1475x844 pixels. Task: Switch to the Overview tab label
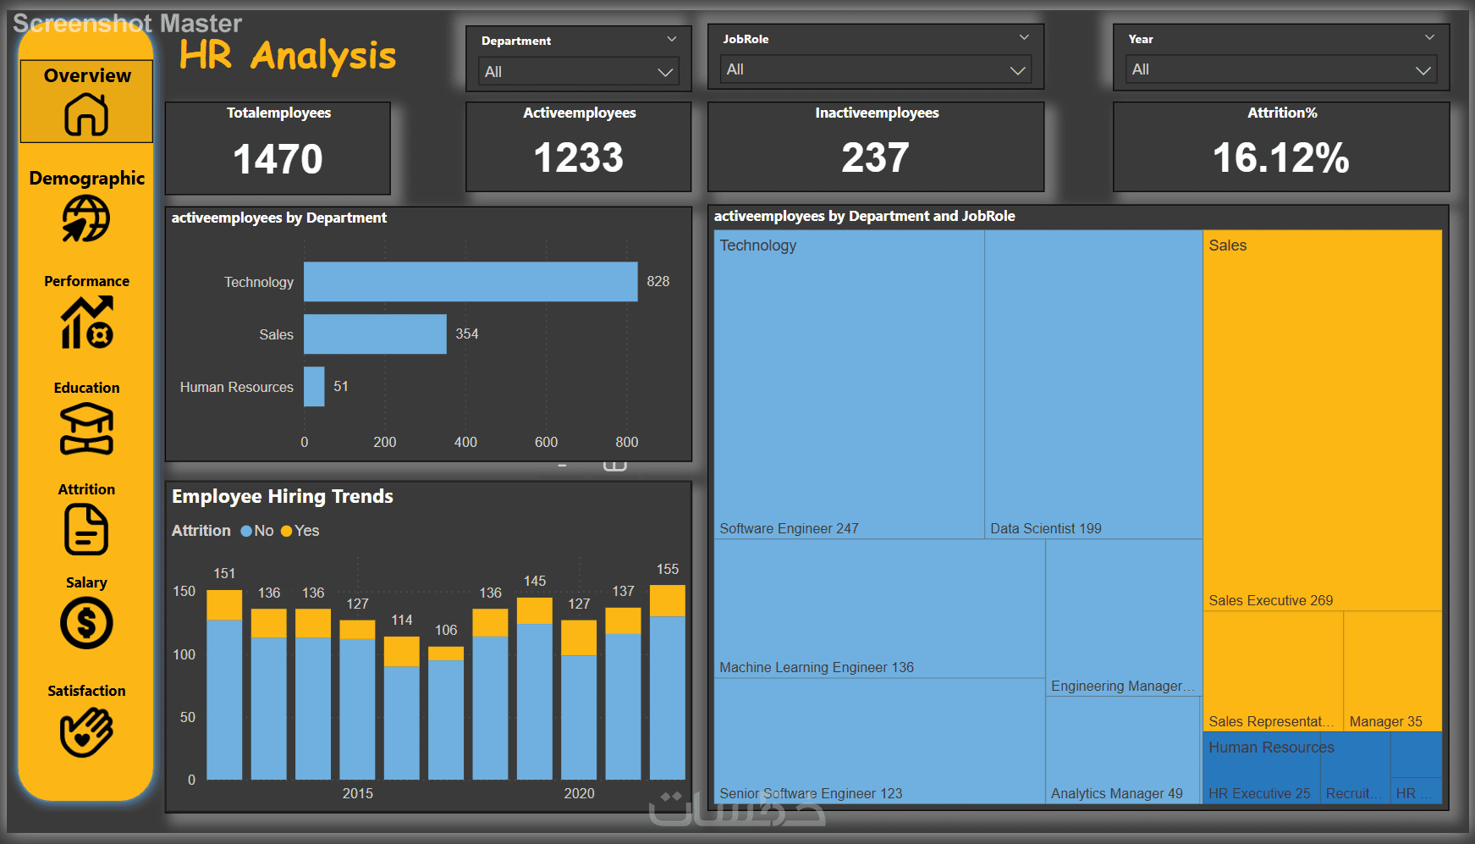tap(87, 75)
